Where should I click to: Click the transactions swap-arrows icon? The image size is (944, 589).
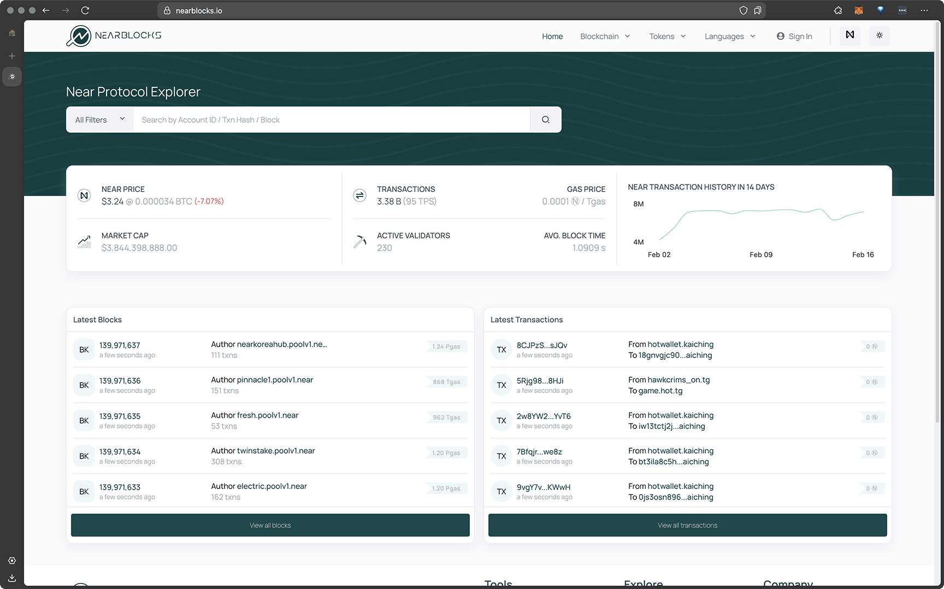pos(359,195)
